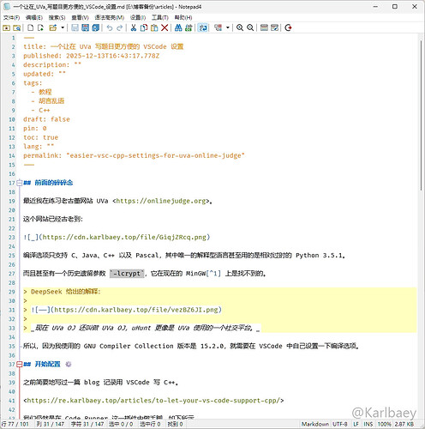Click the Paste clipboard icon

154,27
